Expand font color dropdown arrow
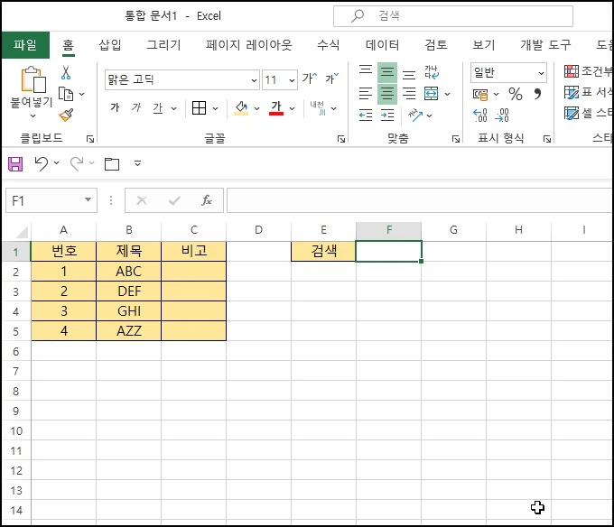The width and height of the screenshot is (614, 527). point(293,108)
